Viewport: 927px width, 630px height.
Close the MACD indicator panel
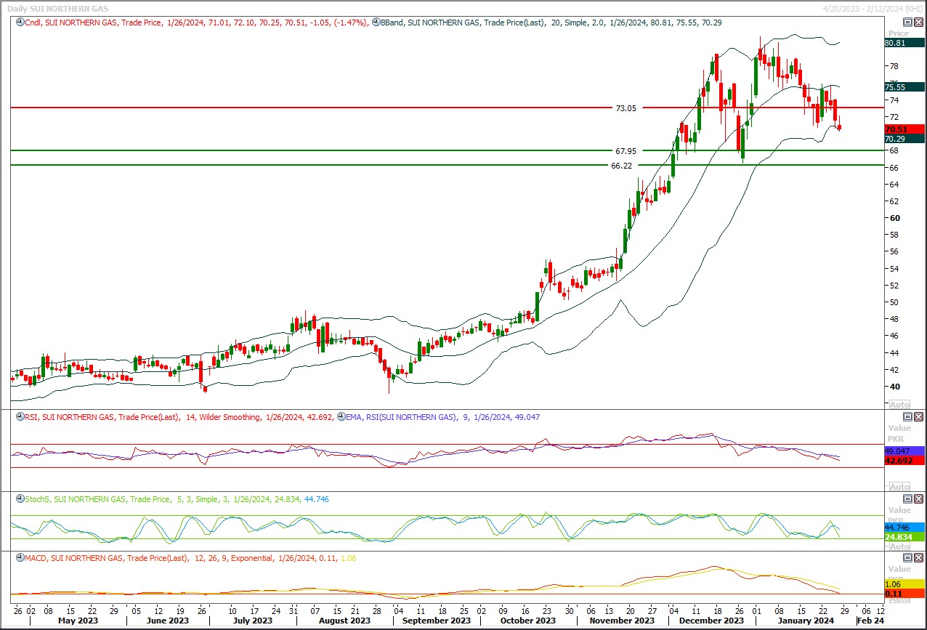(x=918, y=557)
